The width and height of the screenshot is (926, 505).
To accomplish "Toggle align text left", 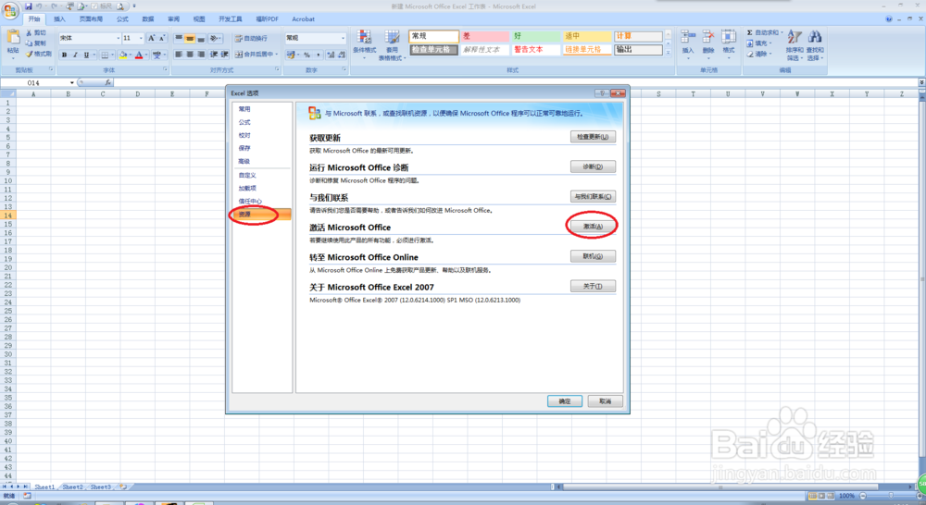I will [179, 55].
